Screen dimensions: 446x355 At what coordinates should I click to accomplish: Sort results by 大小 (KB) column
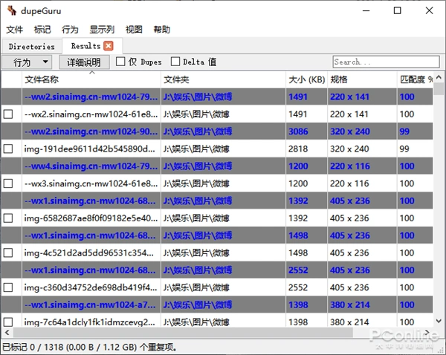click(x=306, y=79)
